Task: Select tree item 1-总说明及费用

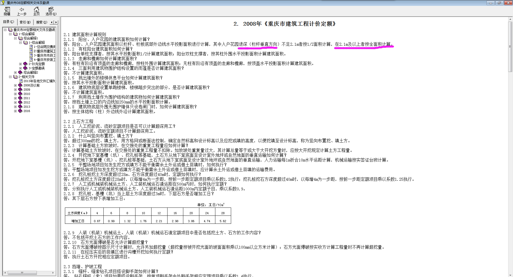Action: click(45, 47)
